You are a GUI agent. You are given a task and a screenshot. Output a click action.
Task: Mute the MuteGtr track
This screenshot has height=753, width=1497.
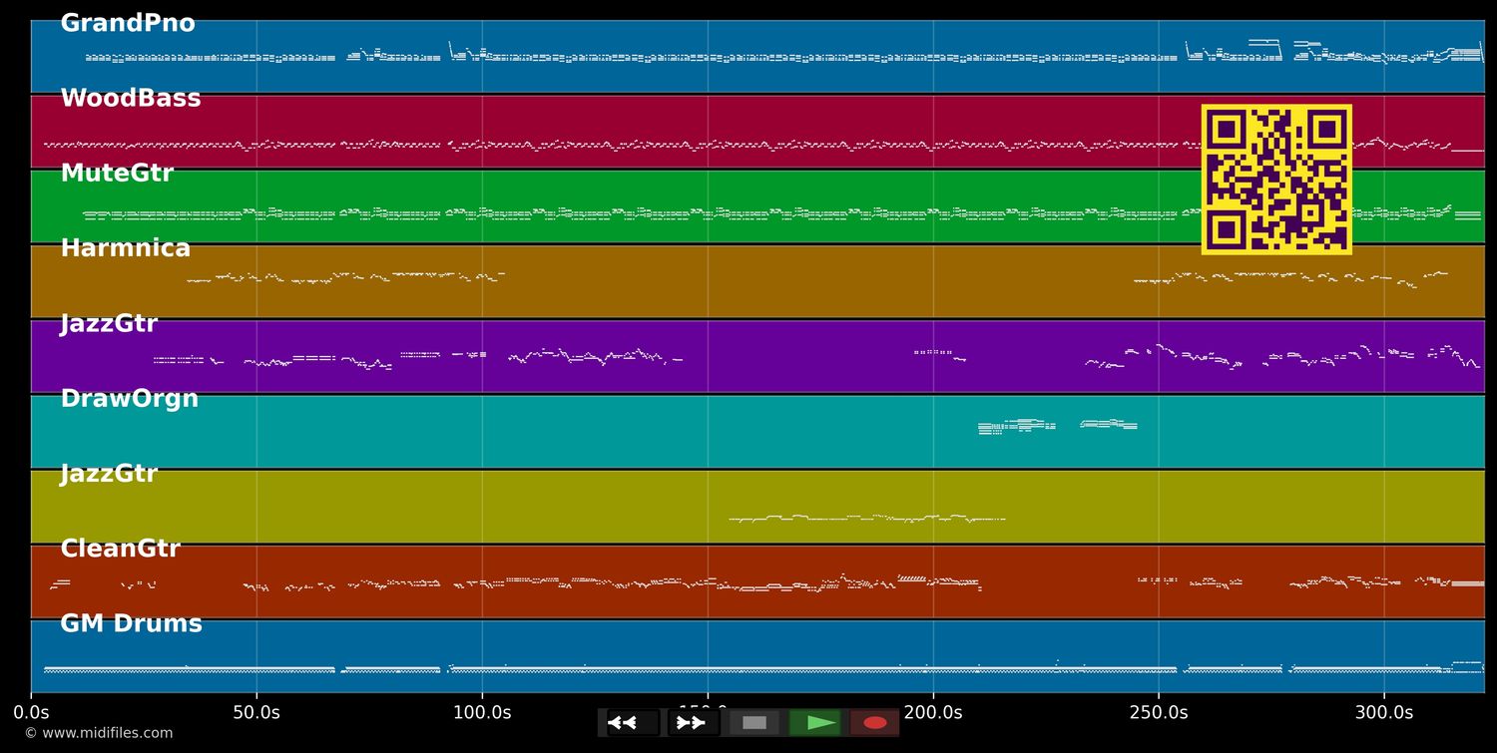(117, 173)
